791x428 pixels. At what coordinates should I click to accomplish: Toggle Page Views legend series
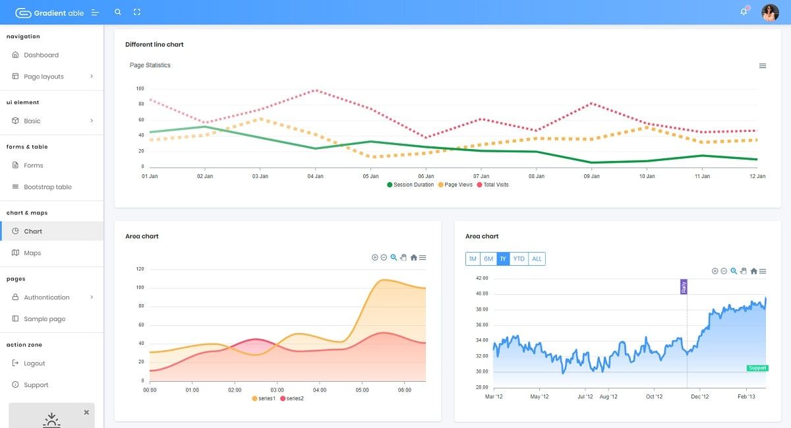[455, 185]
